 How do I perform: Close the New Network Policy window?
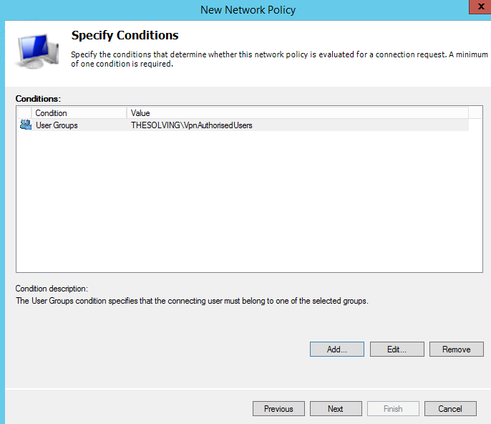click(474, 9)
